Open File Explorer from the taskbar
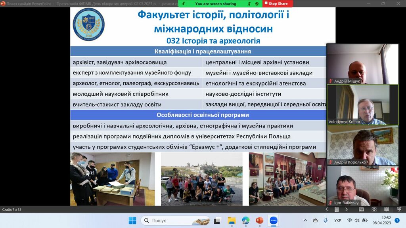Viewport: 406px width, 228px height. 232,220
